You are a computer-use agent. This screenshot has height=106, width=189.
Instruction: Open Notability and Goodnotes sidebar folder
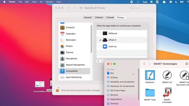(x=121, y=82)
